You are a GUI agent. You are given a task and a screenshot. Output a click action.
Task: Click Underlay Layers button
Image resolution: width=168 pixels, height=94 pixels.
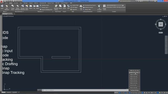[44, 5]
